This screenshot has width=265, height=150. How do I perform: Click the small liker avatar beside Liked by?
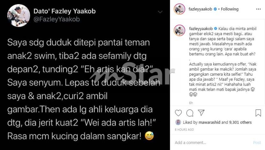[x=178, y=122]
